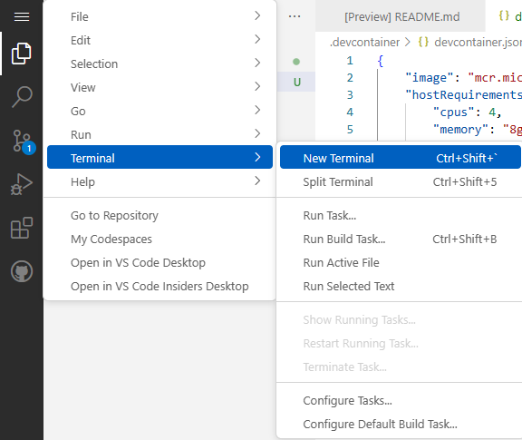
Task: Click the hamburger application menu icon
Action: click(22, 16)
